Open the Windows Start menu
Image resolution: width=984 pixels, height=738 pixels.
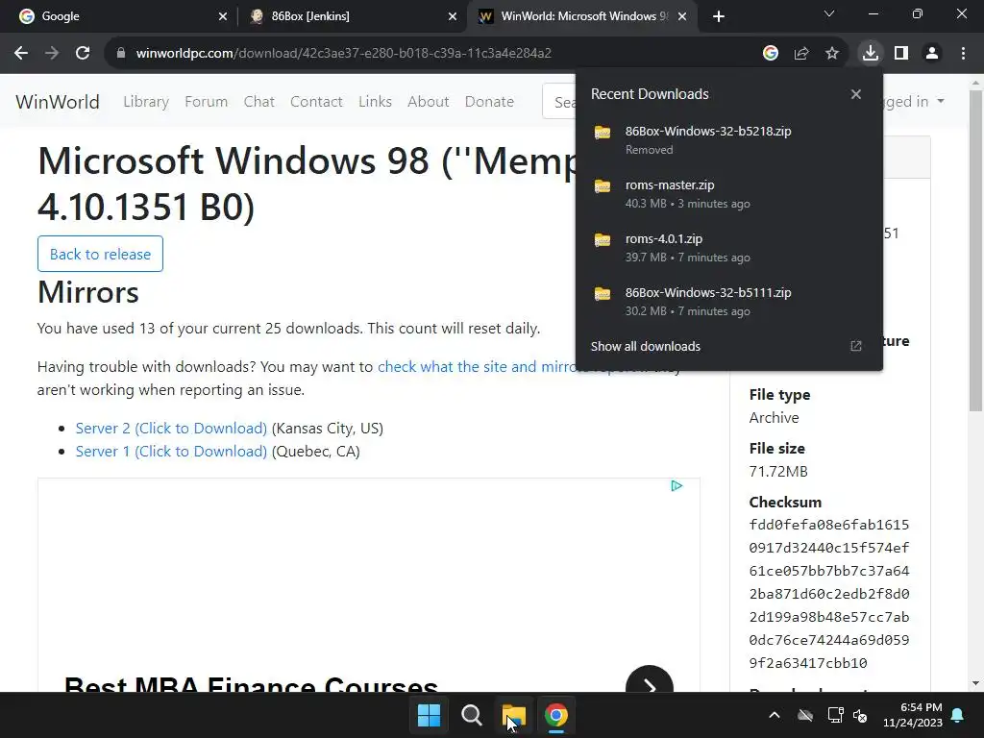(x=430, y=715)
